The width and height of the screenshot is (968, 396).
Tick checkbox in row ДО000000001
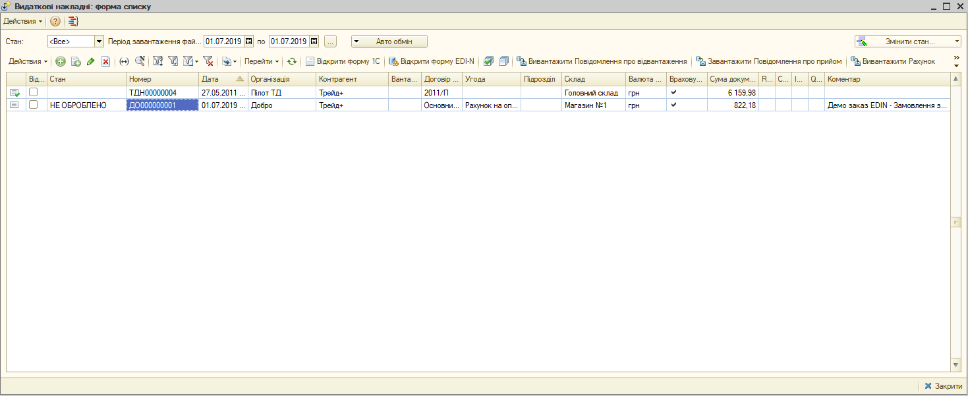point(33,105)
